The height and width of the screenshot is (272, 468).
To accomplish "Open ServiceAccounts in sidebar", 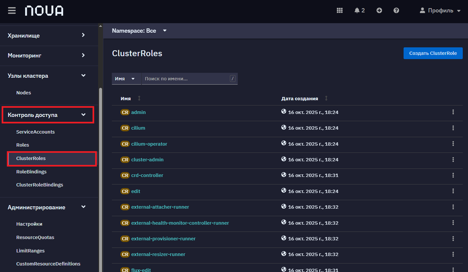I will [x=35, y=132].
